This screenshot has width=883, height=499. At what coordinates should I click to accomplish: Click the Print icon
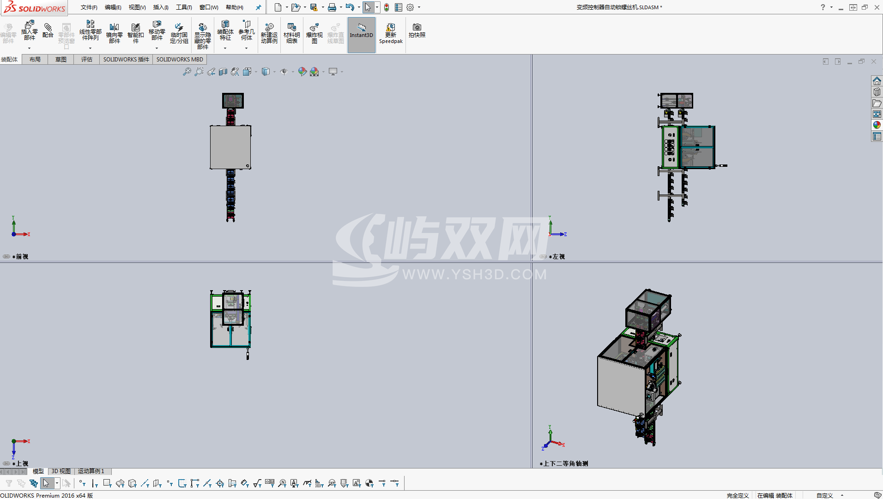coord(332,7)
